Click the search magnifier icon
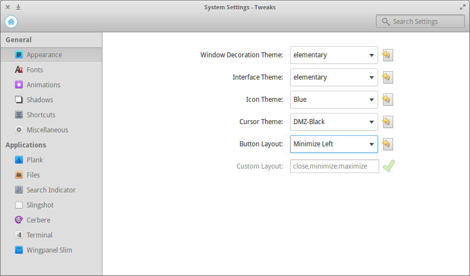 point(386,22)
